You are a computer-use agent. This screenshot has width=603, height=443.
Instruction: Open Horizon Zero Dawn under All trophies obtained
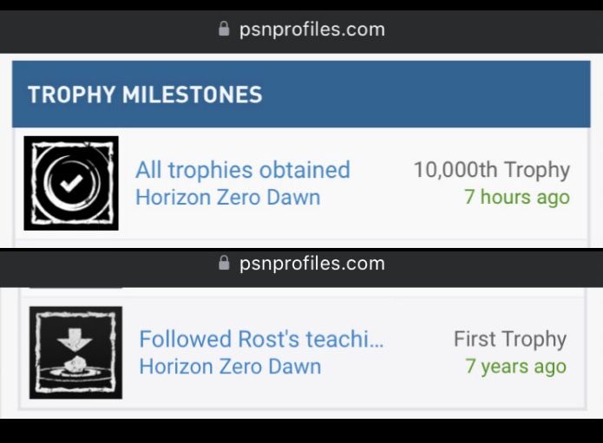(227, 197)
